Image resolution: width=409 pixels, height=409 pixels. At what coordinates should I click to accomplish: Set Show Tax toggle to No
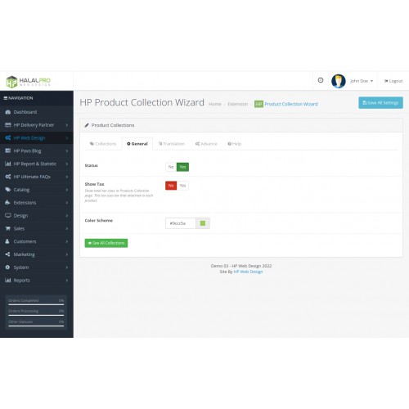coord(171,186)
